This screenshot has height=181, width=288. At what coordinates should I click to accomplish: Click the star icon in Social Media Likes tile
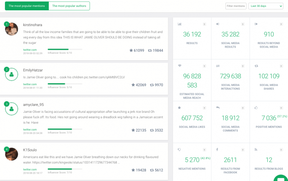[x=179, y=108]
